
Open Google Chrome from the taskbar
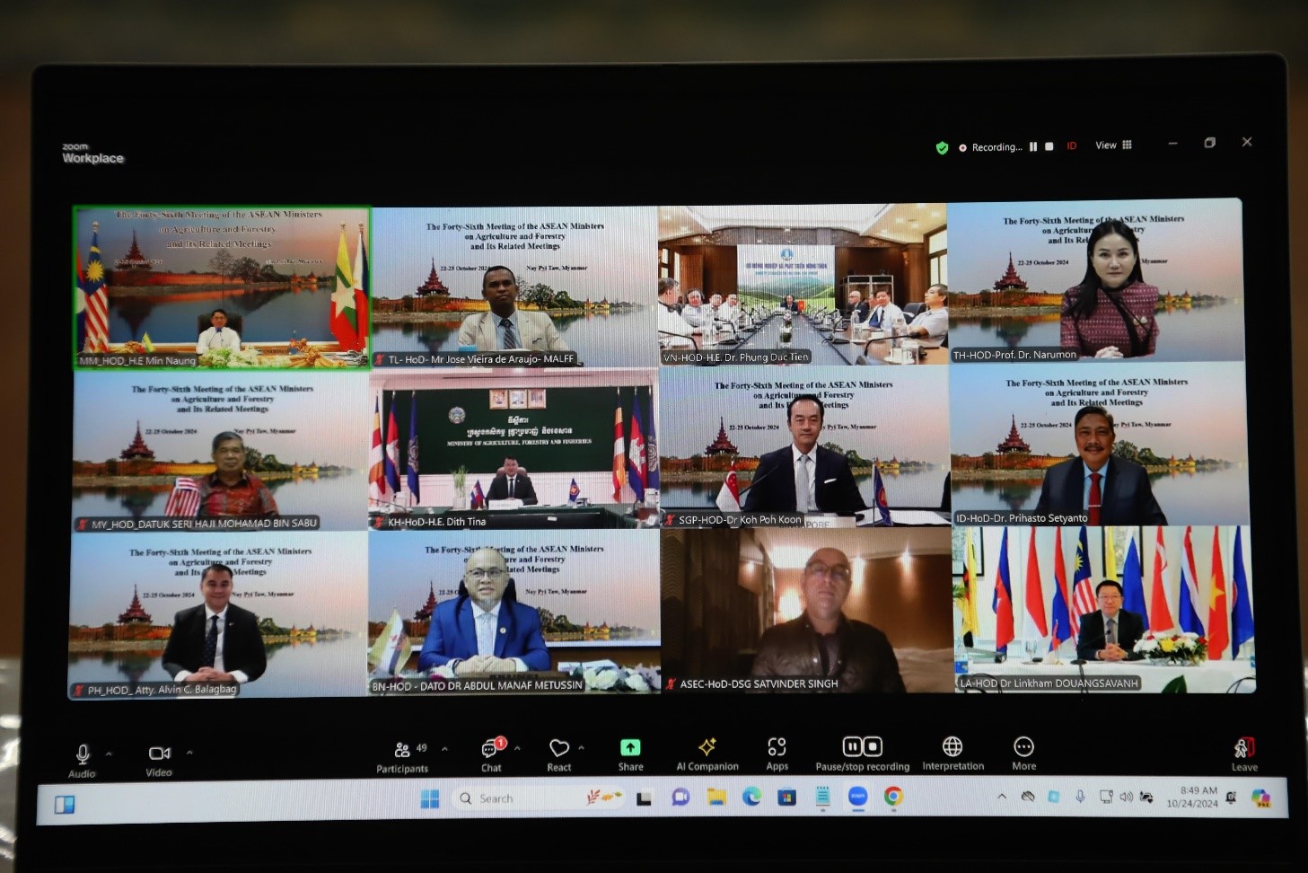pos(892,797)
